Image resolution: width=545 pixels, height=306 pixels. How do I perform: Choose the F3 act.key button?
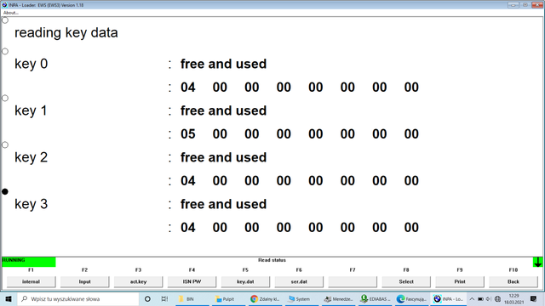click(138, 281)
